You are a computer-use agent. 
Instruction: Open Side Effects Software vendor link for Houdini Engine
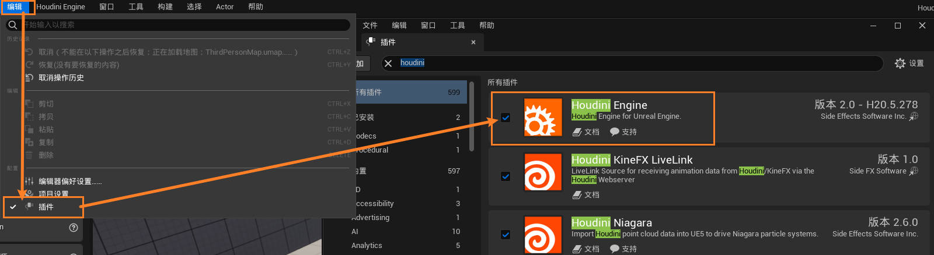(x=914, y=116)
